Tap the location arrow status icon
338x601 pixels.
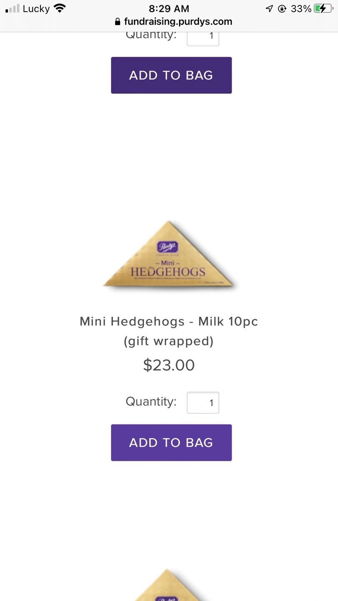point(270,8)
